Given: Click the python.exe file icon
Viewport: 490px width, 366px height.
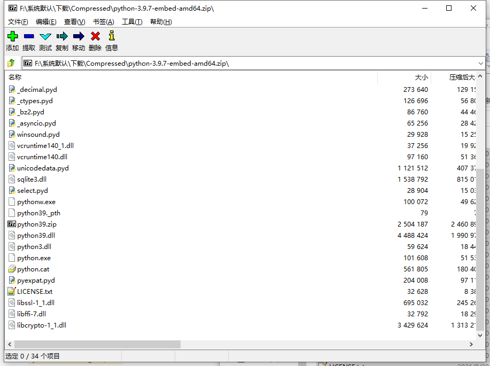Looking at the screenshot, I should (x=12, y=258).
